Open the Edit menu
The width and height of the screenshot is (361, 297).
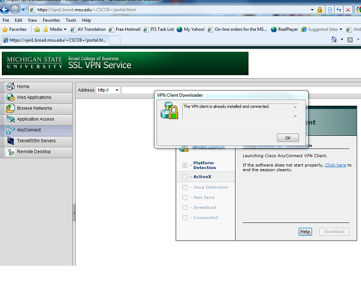(19, 20)
